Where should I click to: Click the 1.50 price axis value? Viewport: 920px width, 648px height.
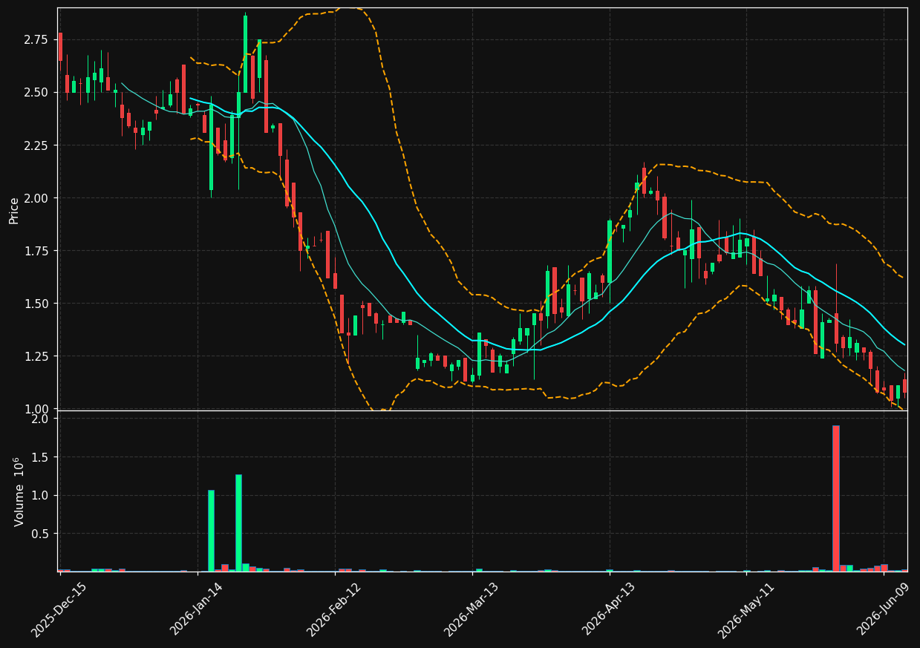[x=38, y=304]
